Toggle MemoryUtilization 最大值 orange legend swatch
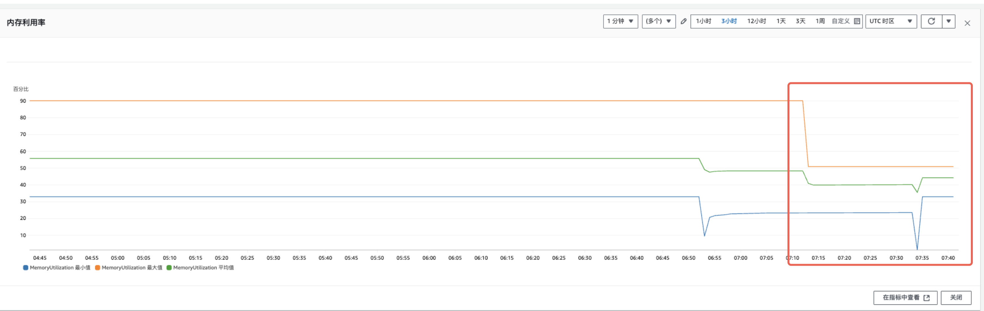Viewport: 984px width, 311px height. point(97,268)
